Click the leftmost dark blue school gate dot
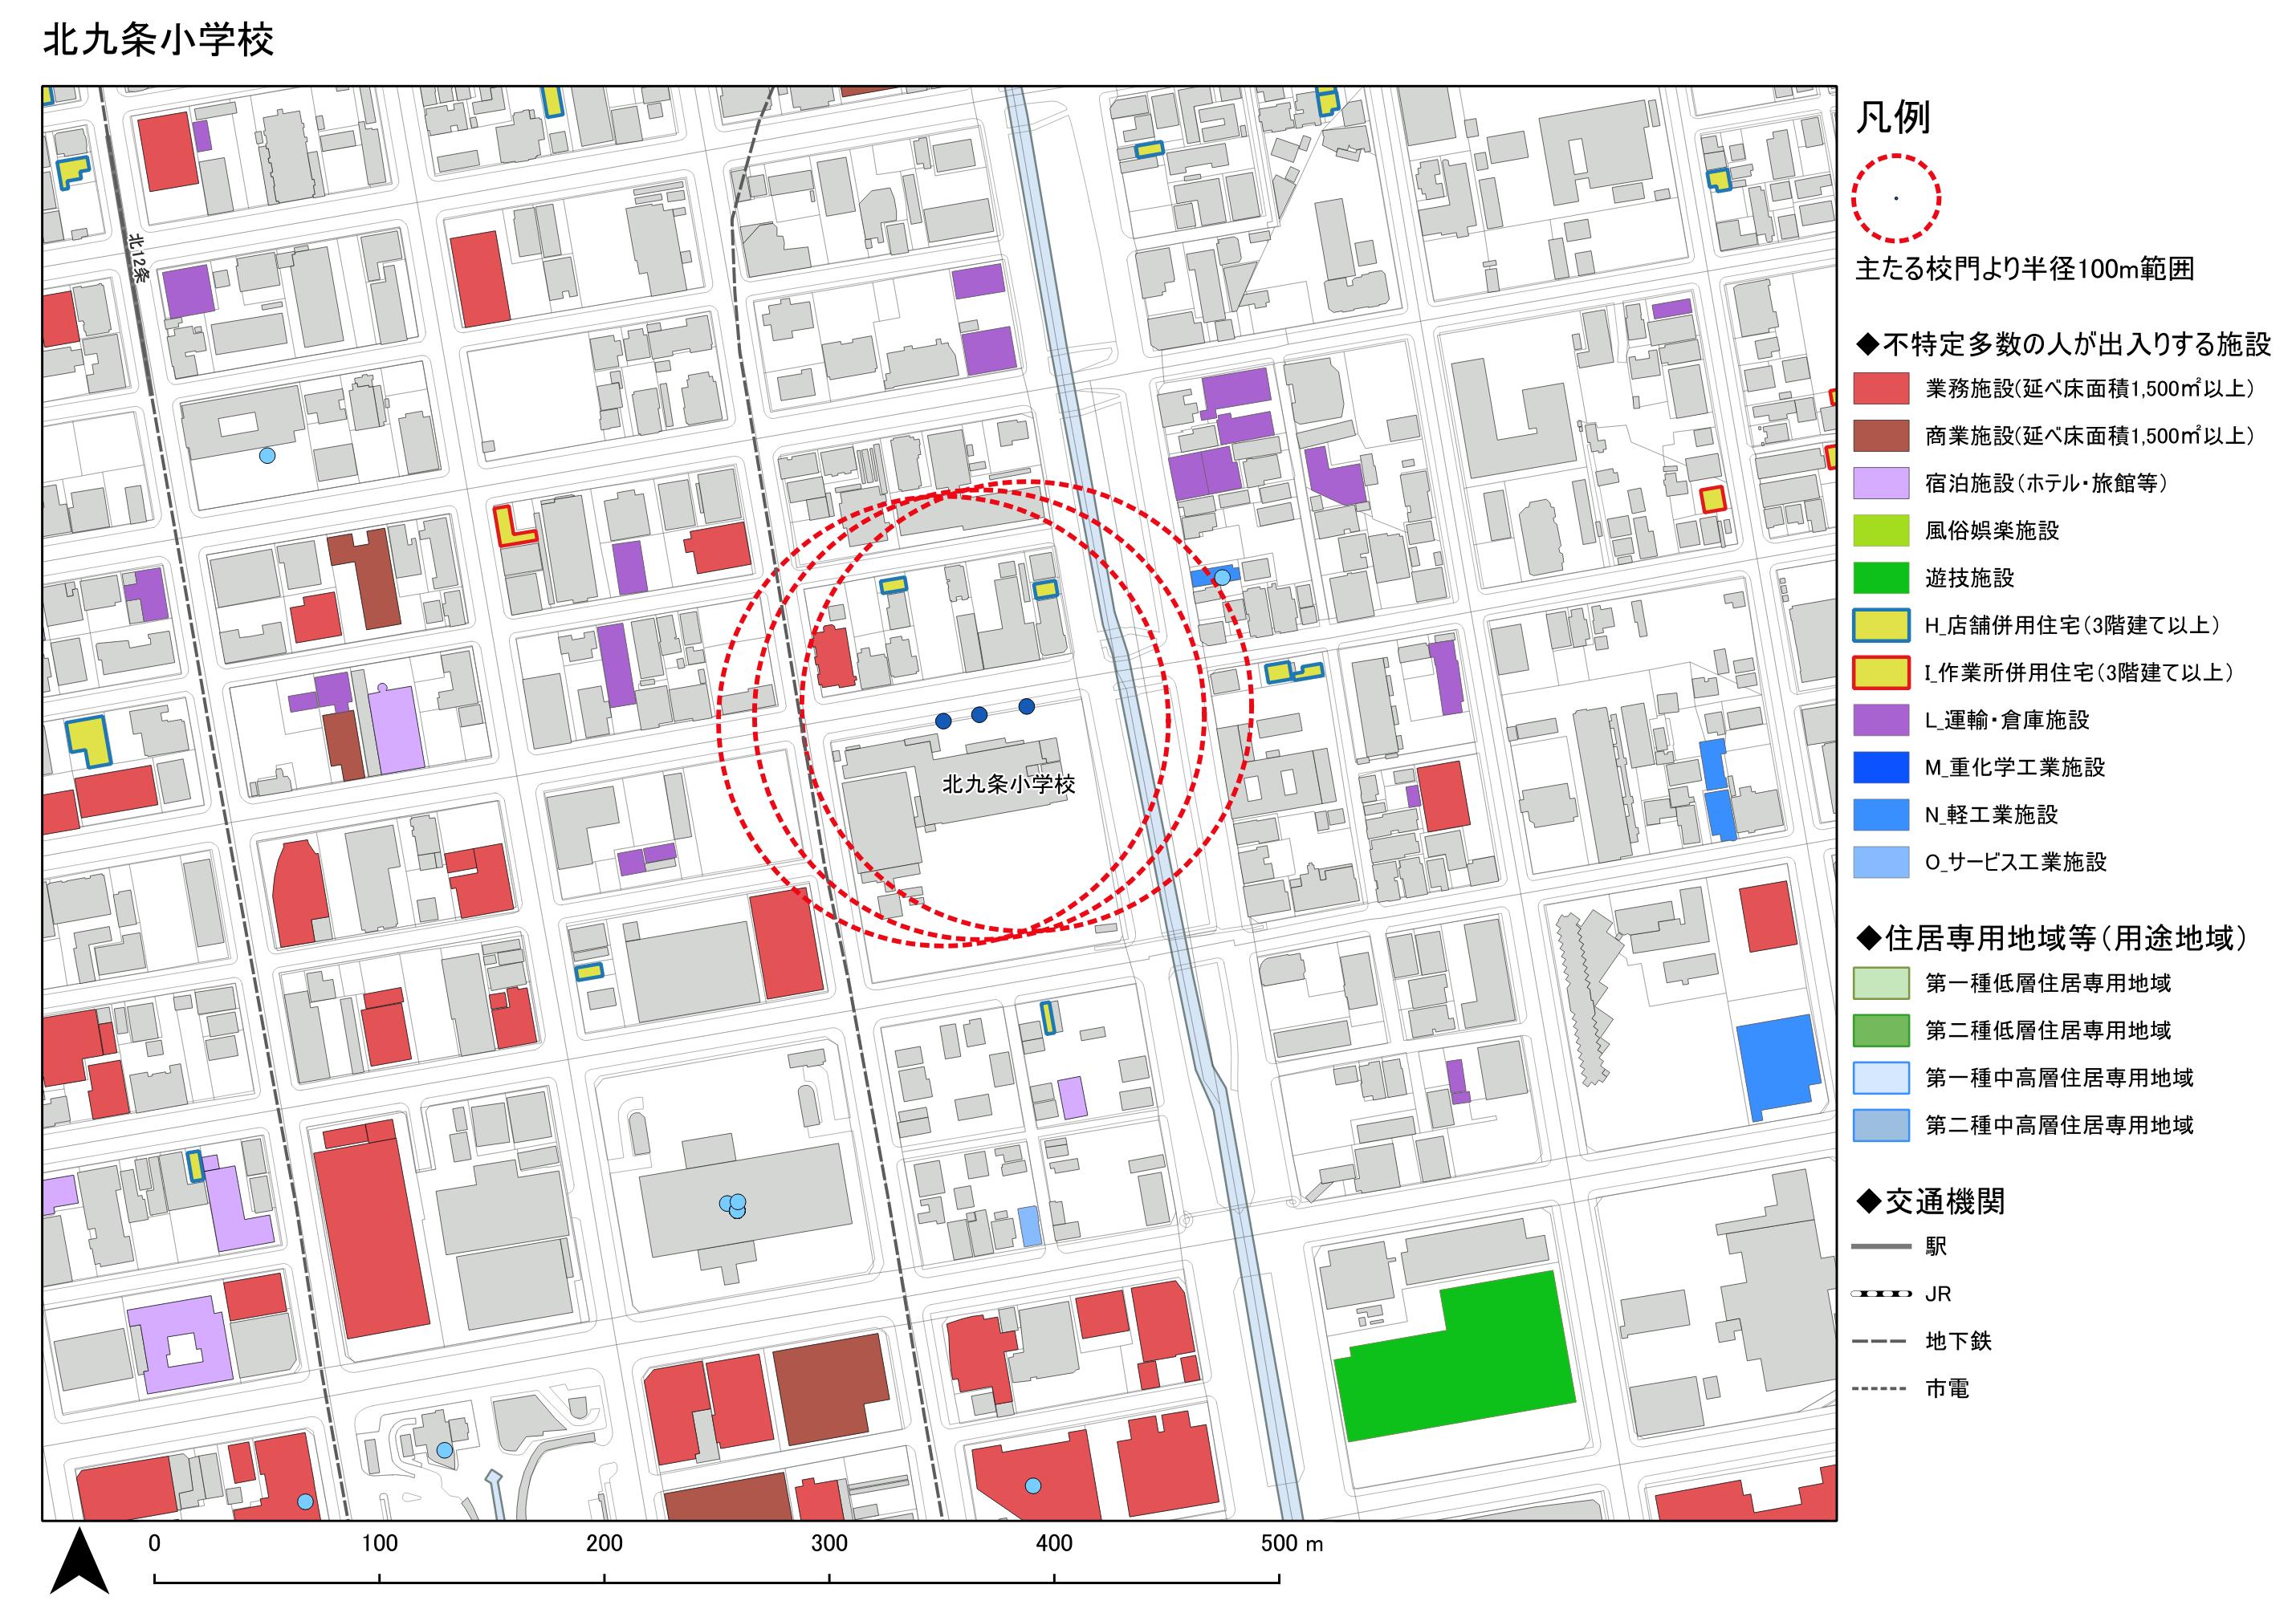The width and height of the screenshot is (2296, 1609). pos(943,721)
